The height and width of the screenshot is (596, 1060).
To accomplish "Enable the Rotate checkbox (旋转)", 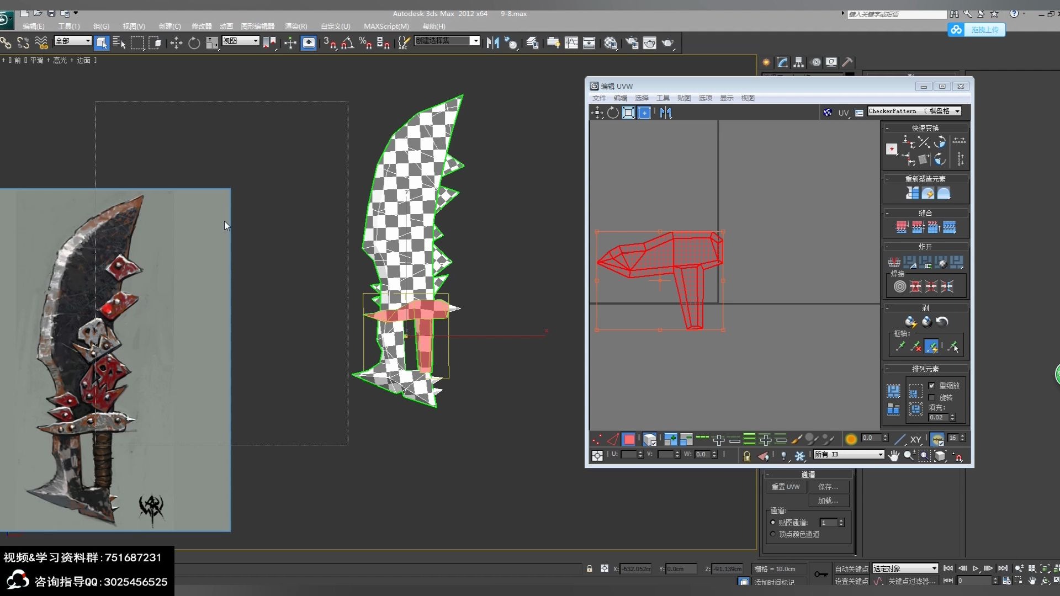I will click(932, 397).
